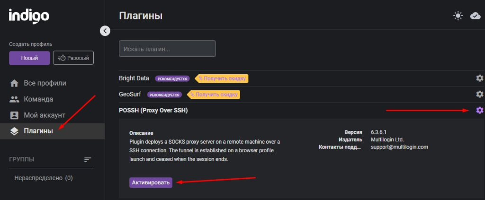This screenshot has height=200, width=485.
Task: Get Bright Data discount via Получить скидку
Action: 222,78
